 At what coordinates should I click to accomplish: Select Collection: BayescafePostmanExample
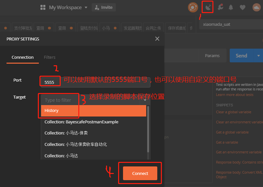[x=94, y=122]
